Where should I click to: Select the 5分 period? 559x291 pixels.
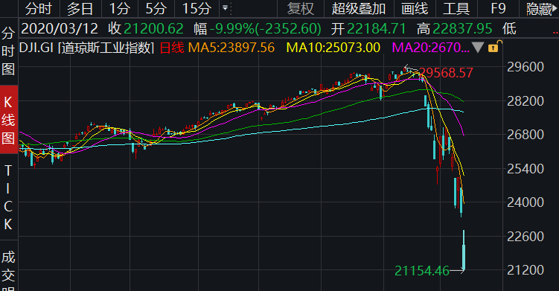tap(156, 9)
